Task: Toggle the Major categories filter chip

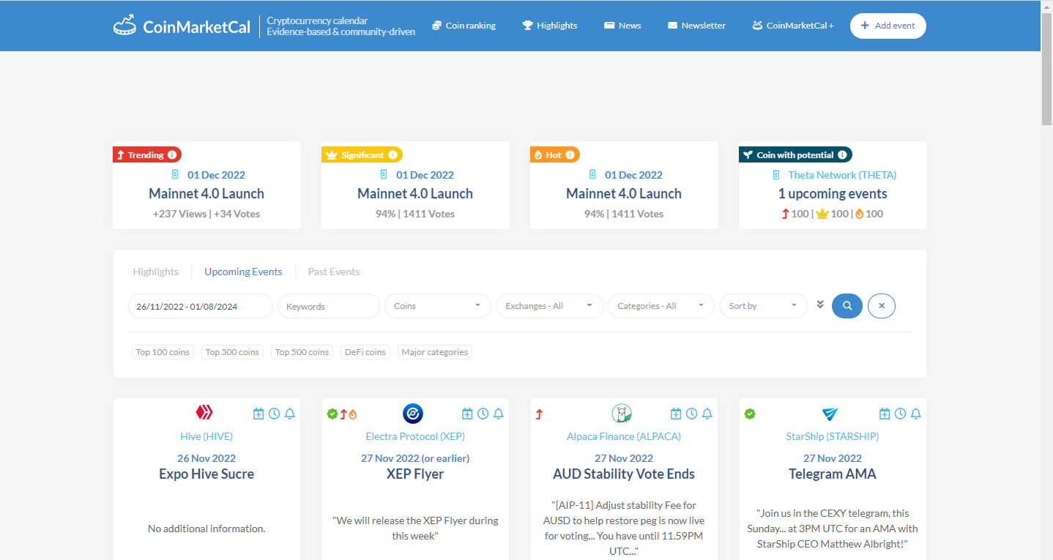Action: [x=435, y=352]
